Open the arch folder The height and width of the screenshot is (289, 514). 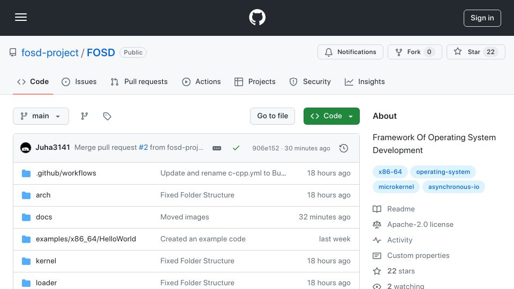coord(43,195)
